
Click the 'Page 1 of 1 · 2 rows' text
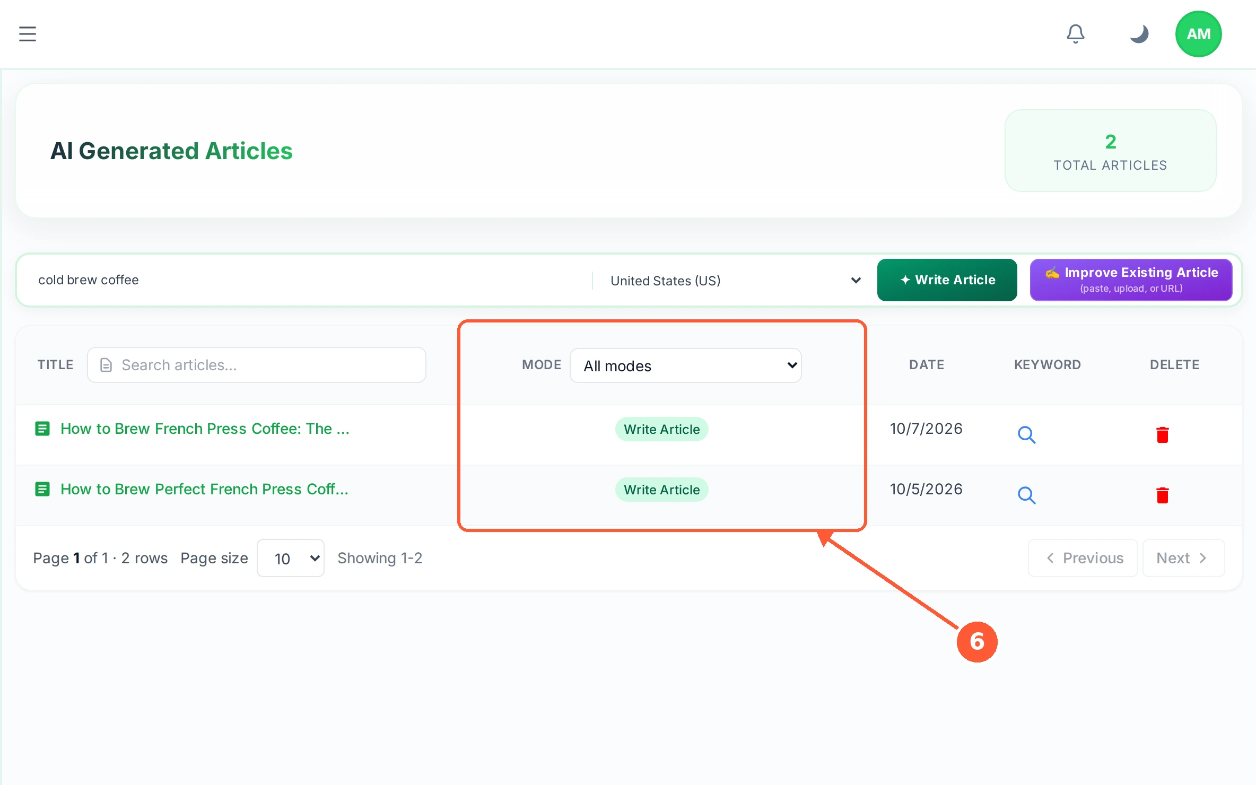(100, 558)
